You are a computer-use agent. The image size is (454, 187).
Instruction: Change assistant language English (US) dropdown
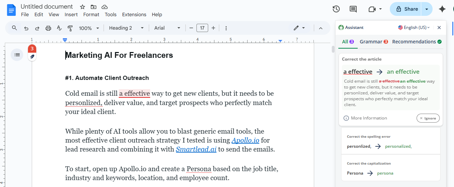click(x=414, y=28)
